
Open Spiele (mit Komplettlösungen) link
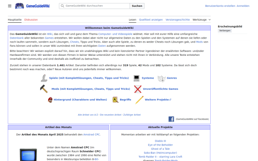click(89, 78)
